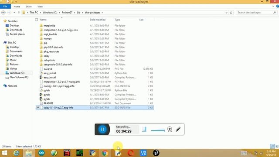Screen dimensions: 279x157
Task: Open New Volume (D:) drive
Action: pyautogui.click(x=19, y=77)
